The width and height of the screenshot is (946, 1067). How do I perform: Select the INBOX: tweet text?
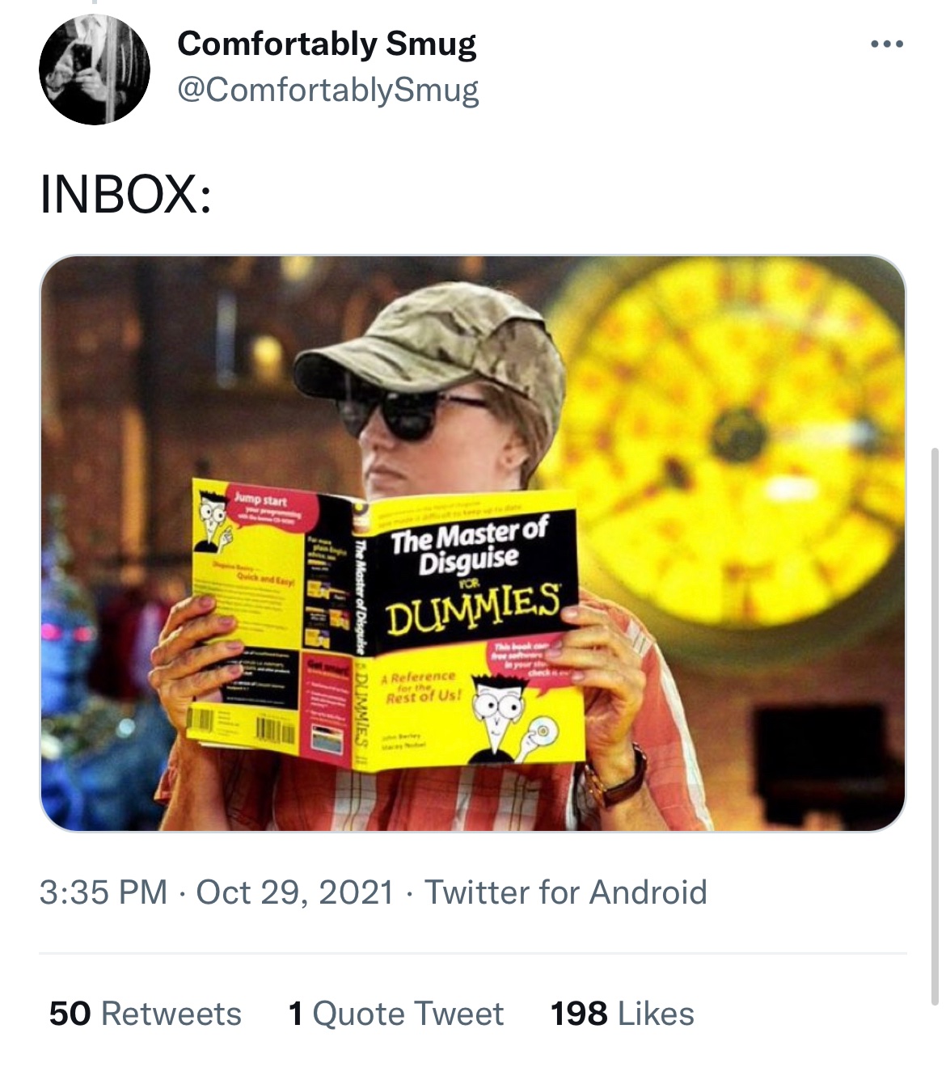coord(126,196)
